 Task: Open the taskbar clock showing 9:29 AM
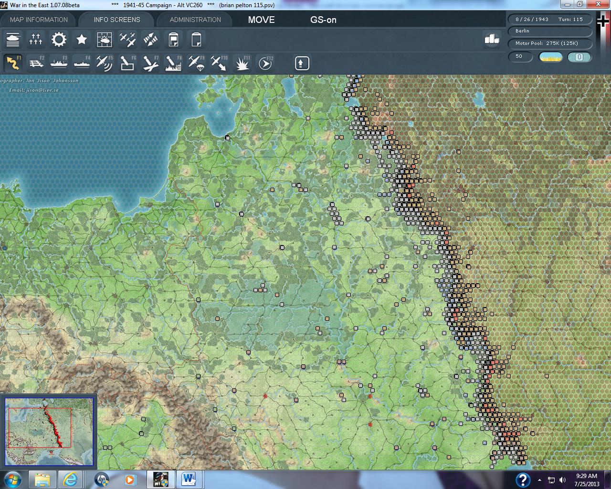tap(587, 479)
